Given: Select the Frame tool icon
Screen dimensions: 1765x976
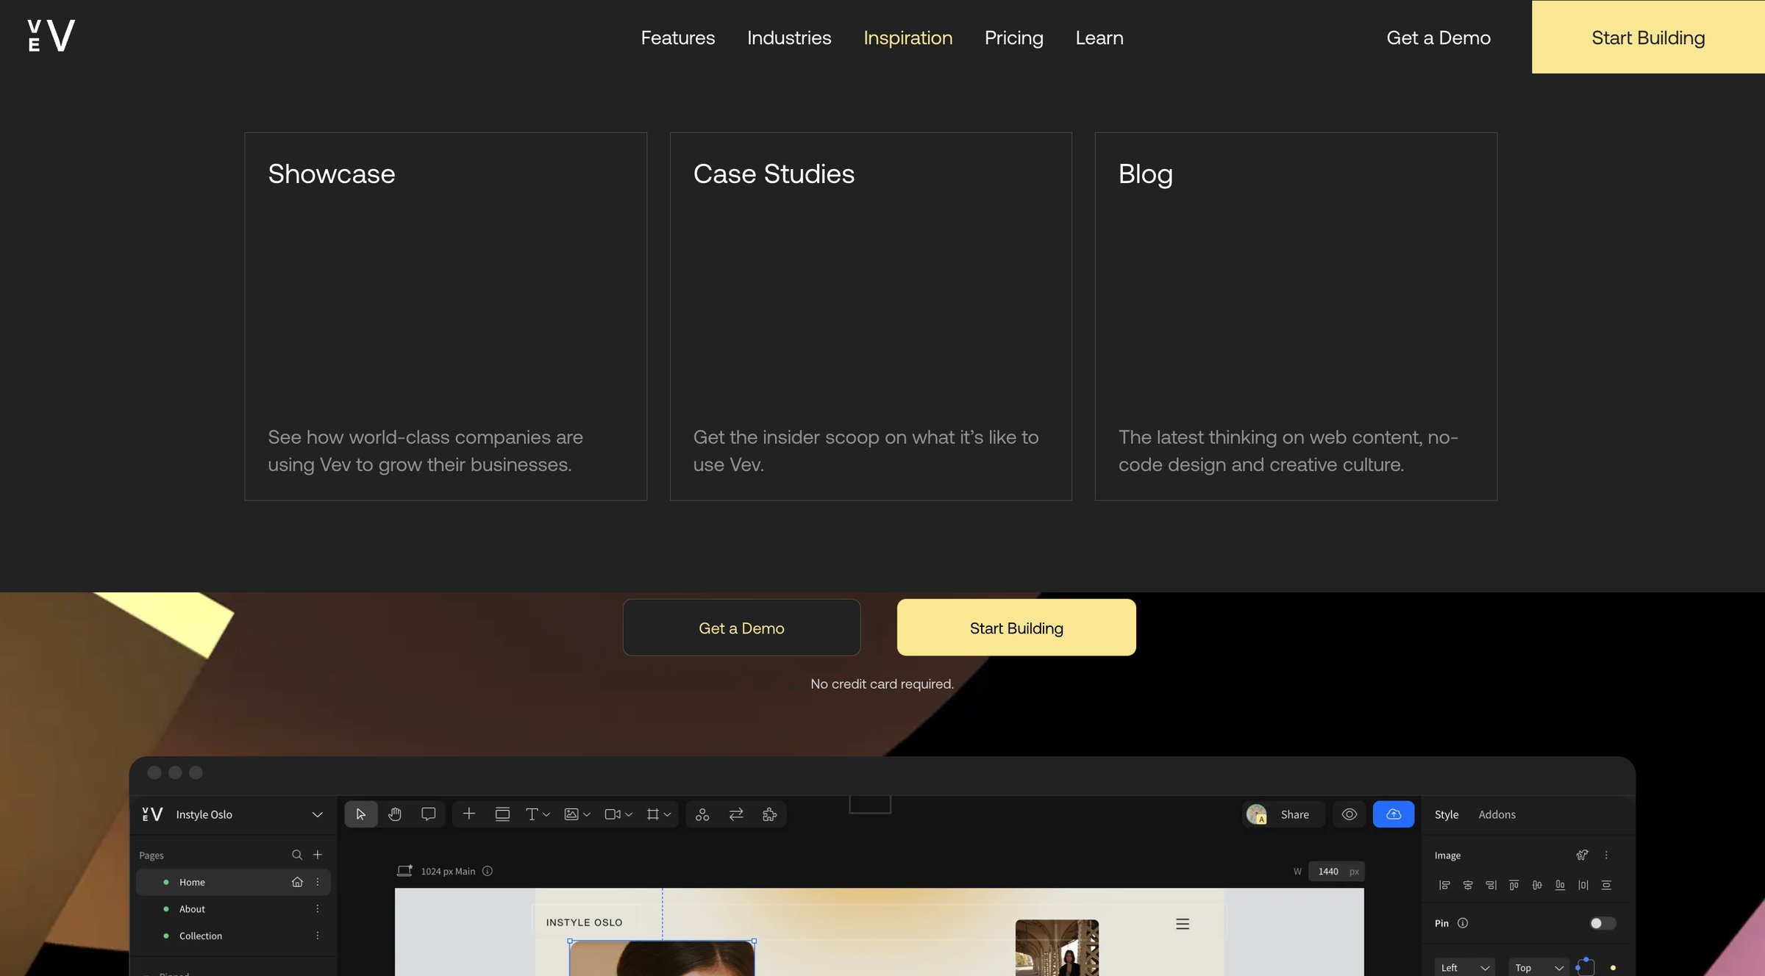Looking at the screenshot, I should click(652, 814).
